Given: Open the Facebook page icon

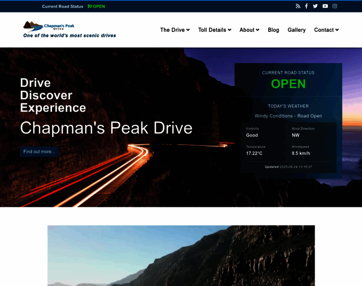Looking at the screenshot, I should tap(306, 6).
